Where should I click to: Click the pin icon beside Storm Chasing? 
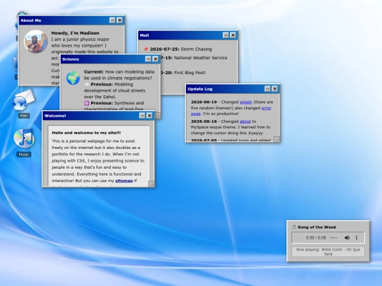pos(146,49)
